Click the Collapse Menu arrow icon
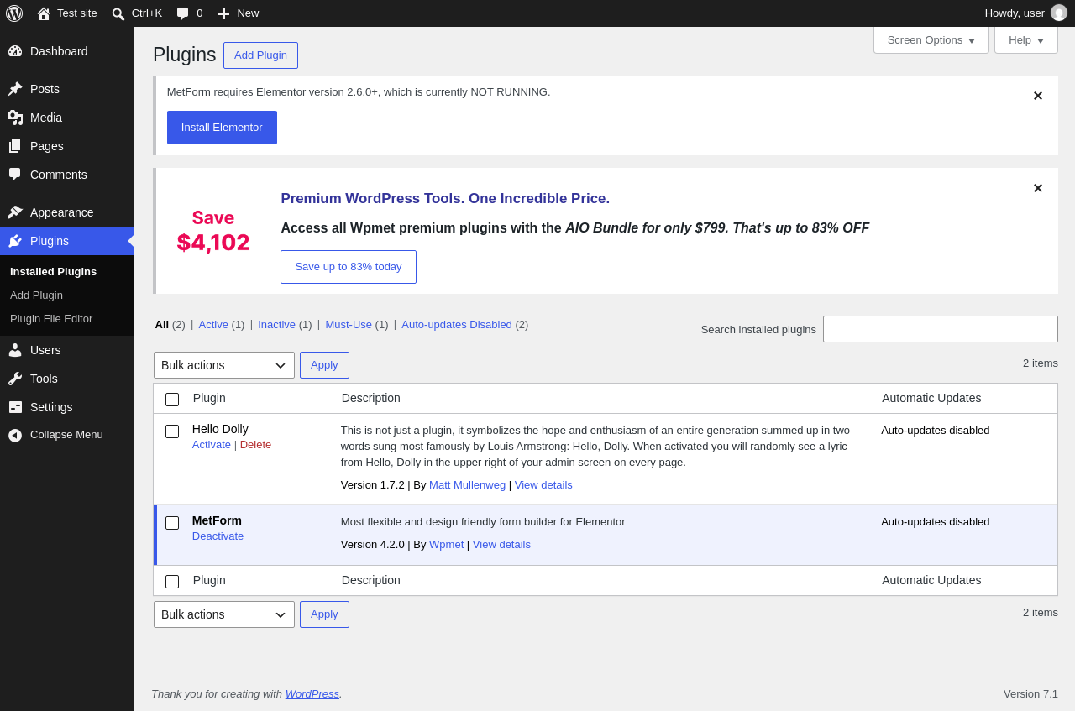This screenshot has width=1075, height=711. click(x=15, y=435)
